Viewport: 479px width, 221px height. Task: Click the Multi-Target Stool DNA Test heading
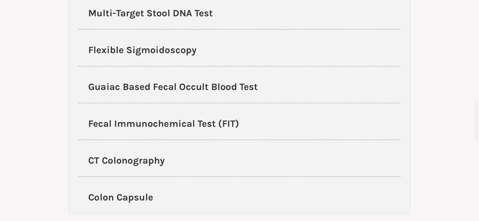150,13
